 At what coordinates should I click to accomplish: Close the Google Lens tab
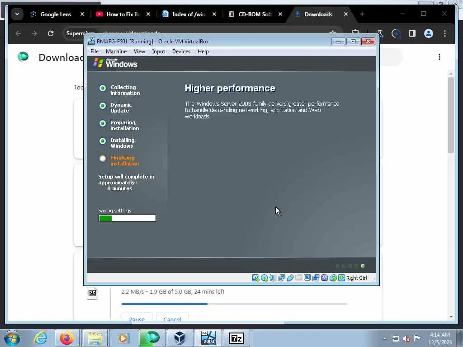click(x=82, y=14)
